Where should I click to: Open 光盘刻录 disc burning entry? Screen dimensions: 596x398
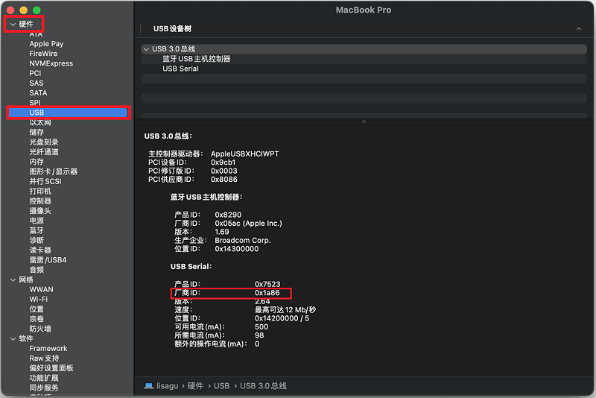point(44,142)
